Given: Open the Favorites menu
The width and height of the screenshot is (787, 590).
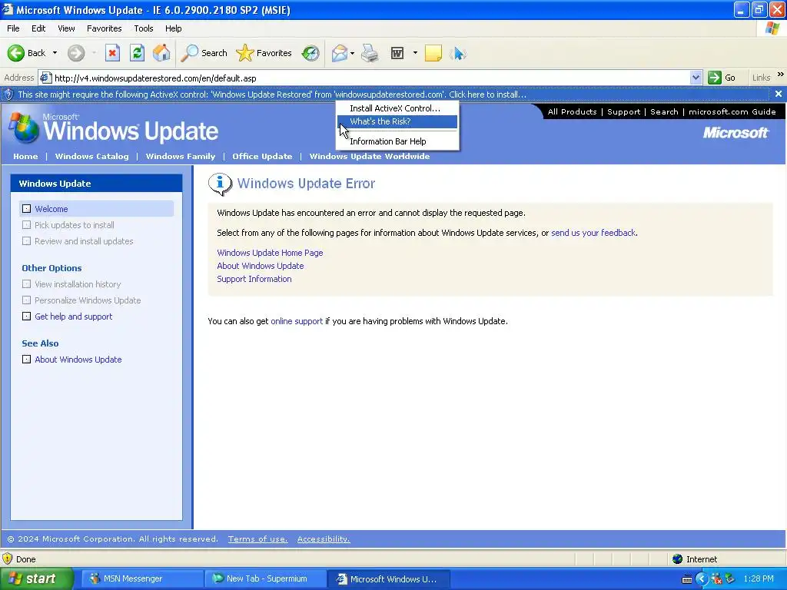Looking at the screenshot, I should pyautogui.click(x=104, y=28).
